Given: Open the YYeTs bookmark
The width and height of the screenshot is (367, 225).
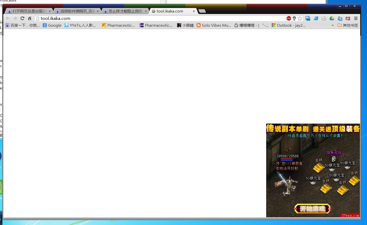Looking at the screenshot, I should (x=80, y=25).
